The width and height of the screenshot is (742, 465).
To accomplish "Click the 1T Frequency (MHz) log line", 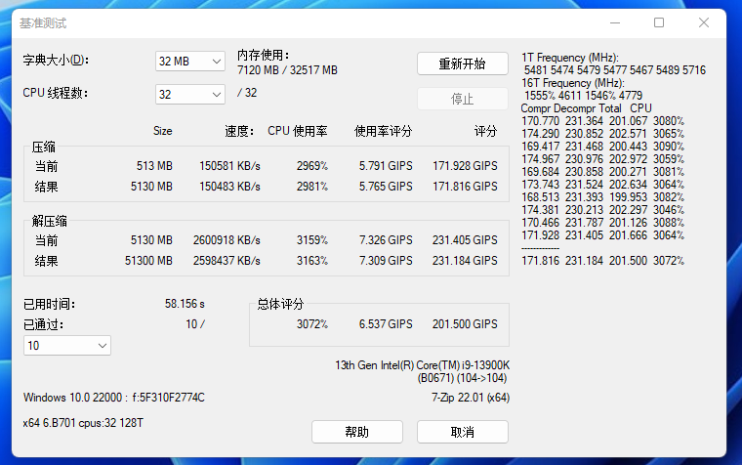I will coord(570,58).
